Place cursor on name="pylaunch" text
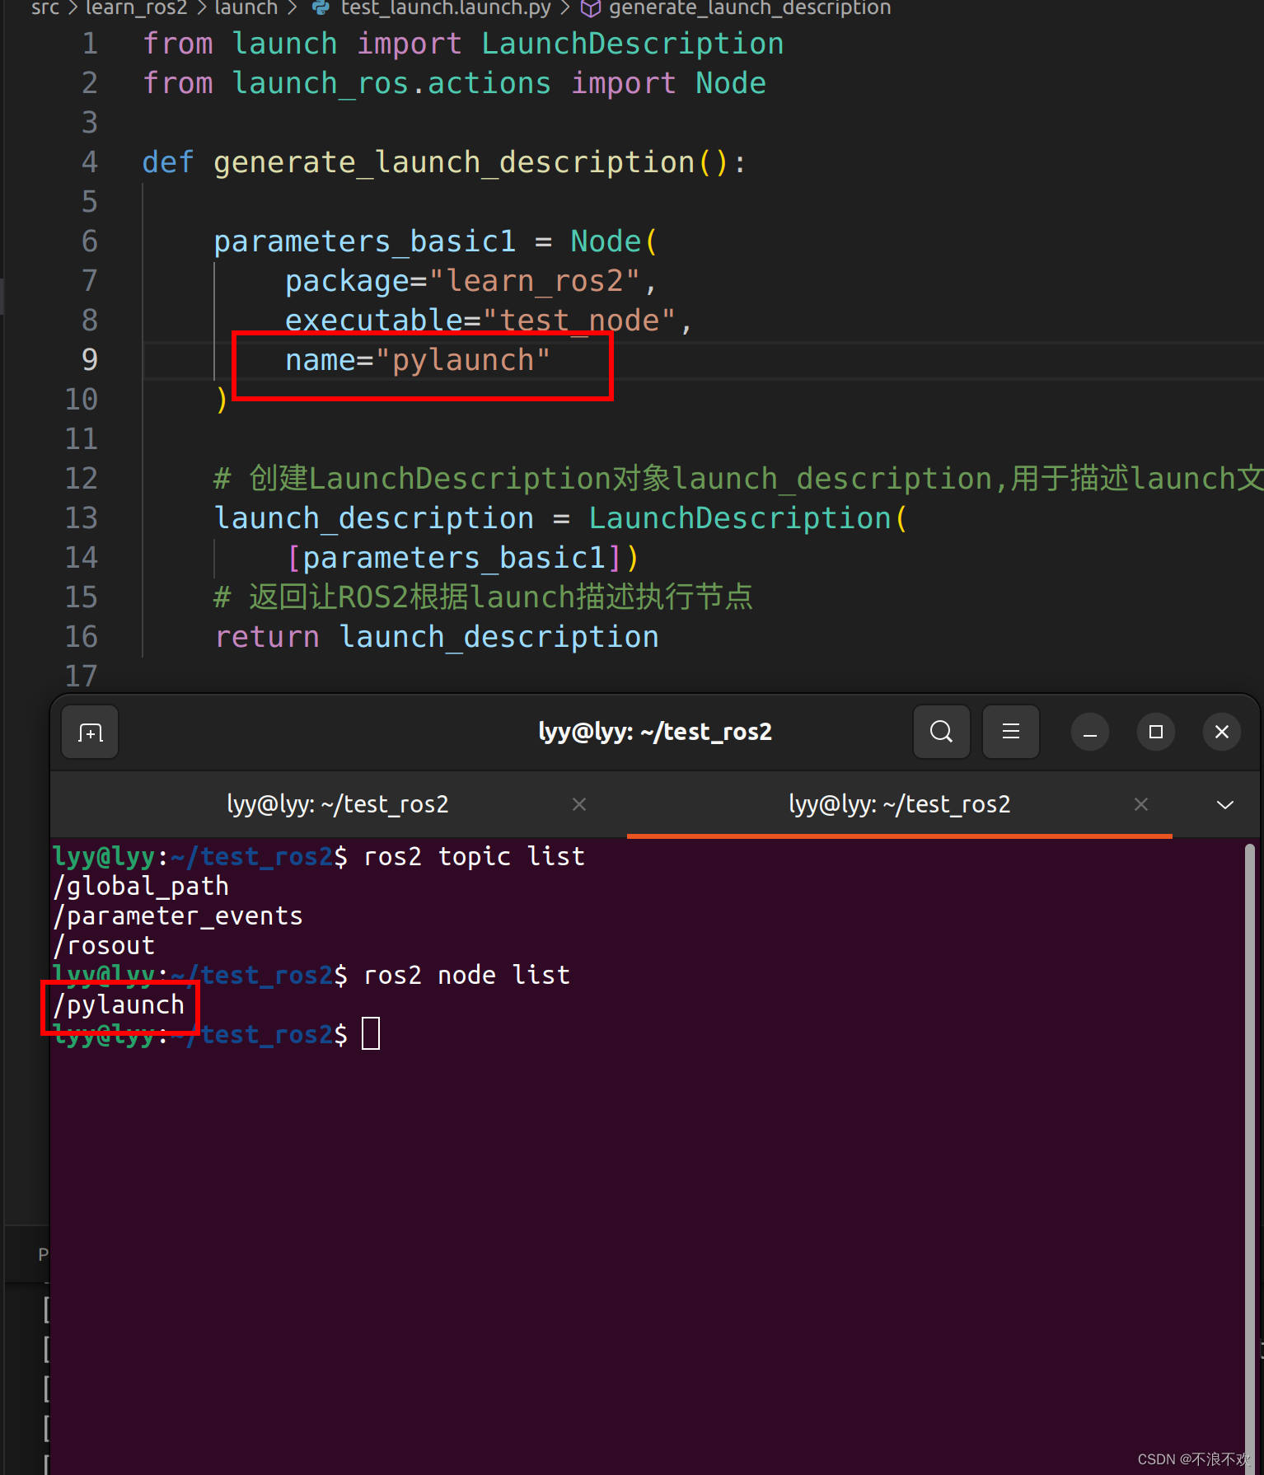 click(417, 360)
